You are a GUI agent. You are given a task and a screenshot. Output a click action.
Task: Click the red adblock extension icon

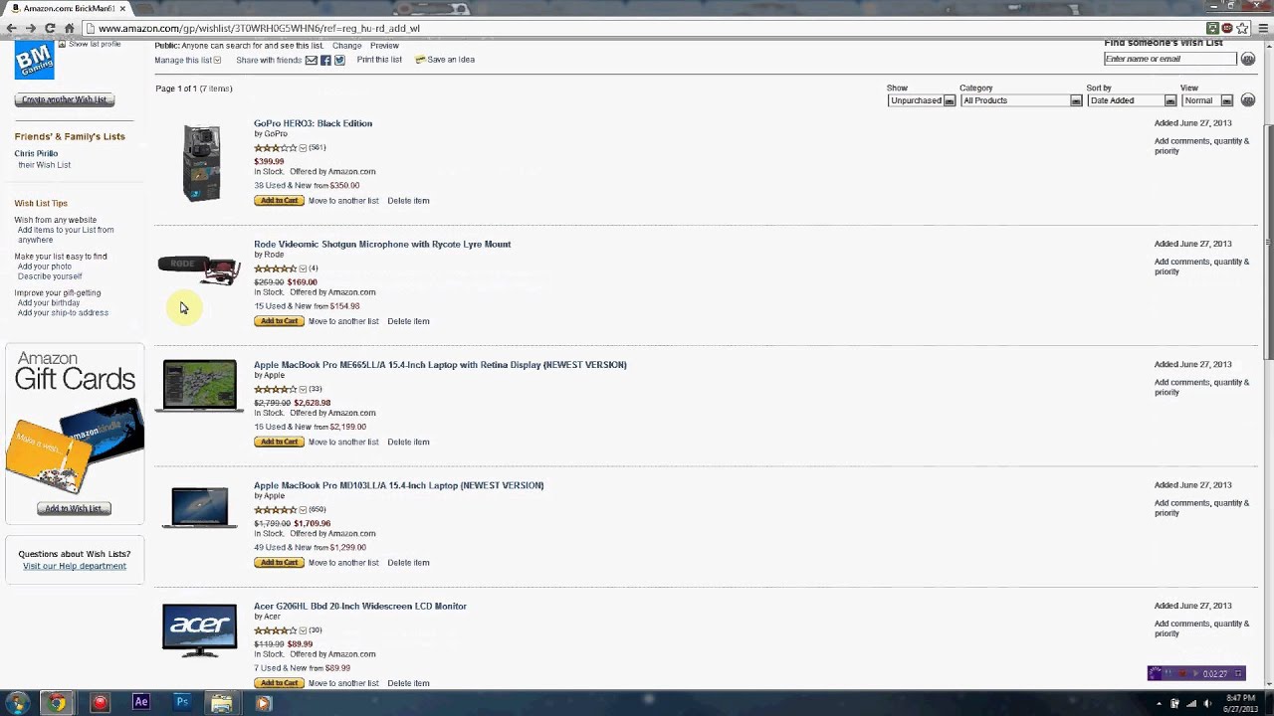click(x=1227, y=28)
